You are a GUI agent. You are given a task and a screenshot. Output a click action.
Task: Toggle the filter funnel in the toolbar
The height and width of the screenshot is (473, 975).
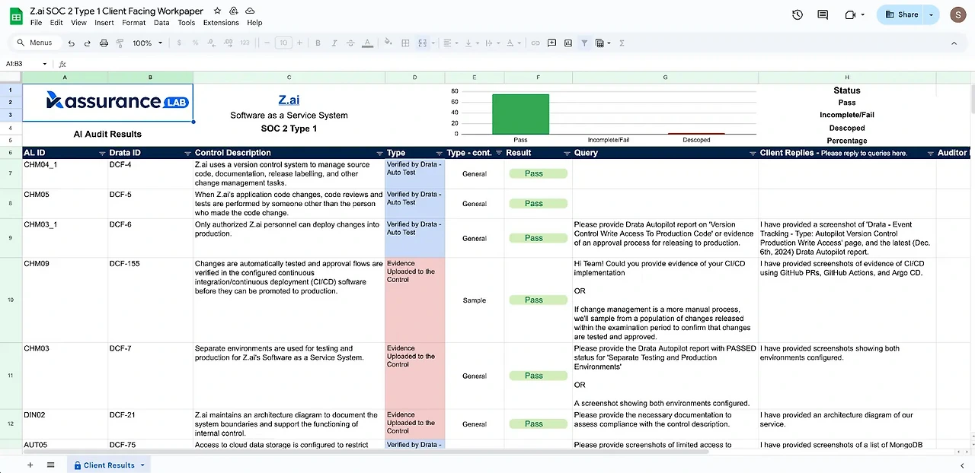point(584,43)
